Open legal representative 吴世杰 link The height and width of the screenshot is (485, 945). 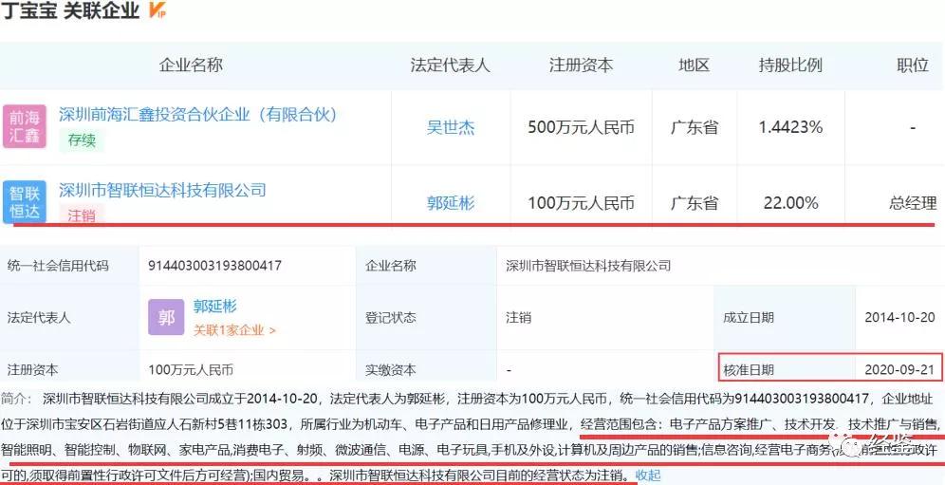[x=451, y=127]
